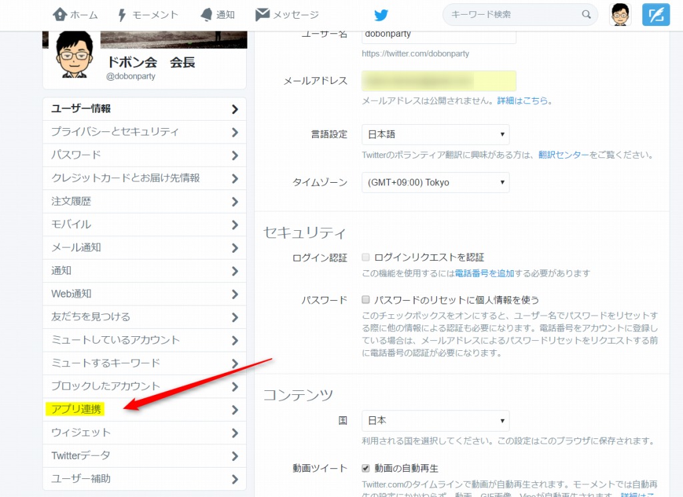The height and width of the screenshot is (497, 683).
Task: Click the chevron on the ユーザー補助 row
Action: pyautogui.click(x=235, y=479)
